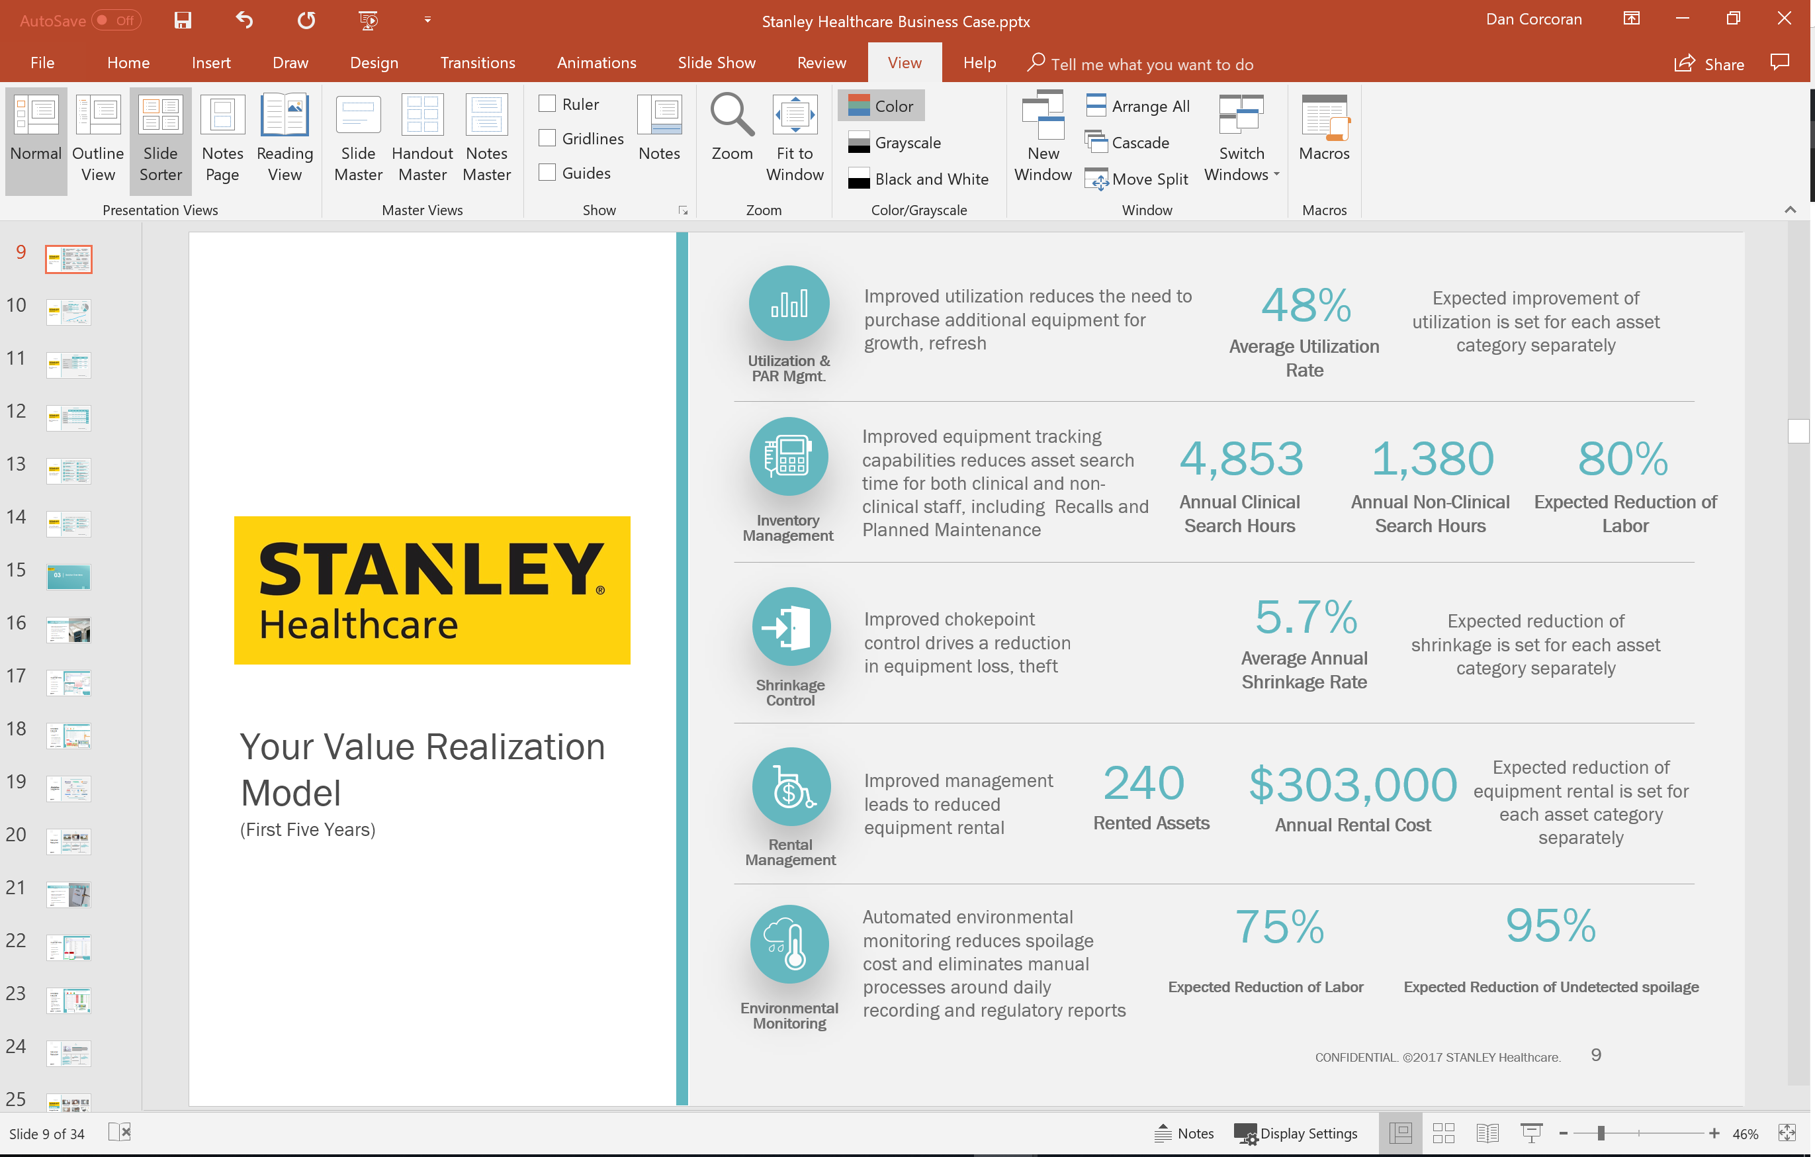Select Black and White mode
The image size is (1815, 1157).
click(x=918, y=179)
